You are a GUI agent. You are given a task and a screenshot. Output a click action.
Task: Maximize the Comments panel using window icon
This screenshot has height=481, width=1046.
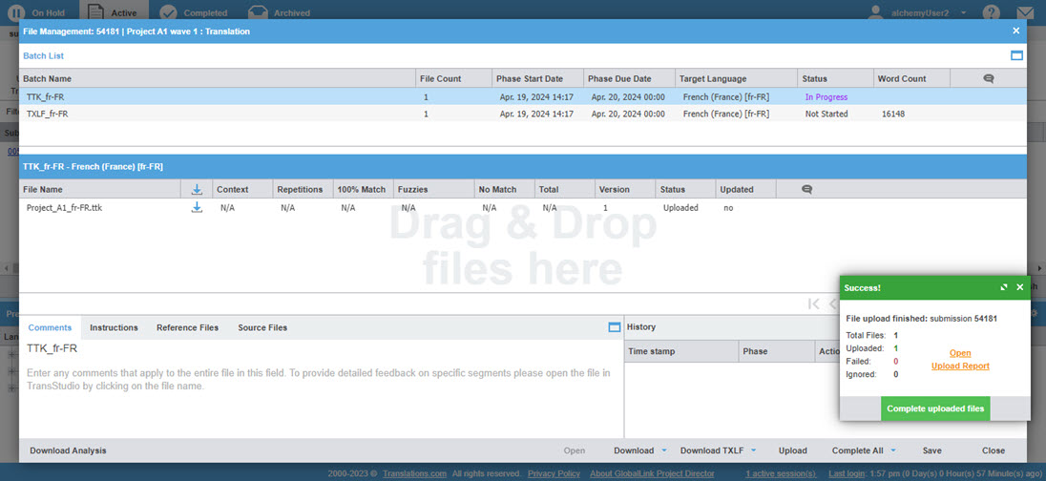614,327
